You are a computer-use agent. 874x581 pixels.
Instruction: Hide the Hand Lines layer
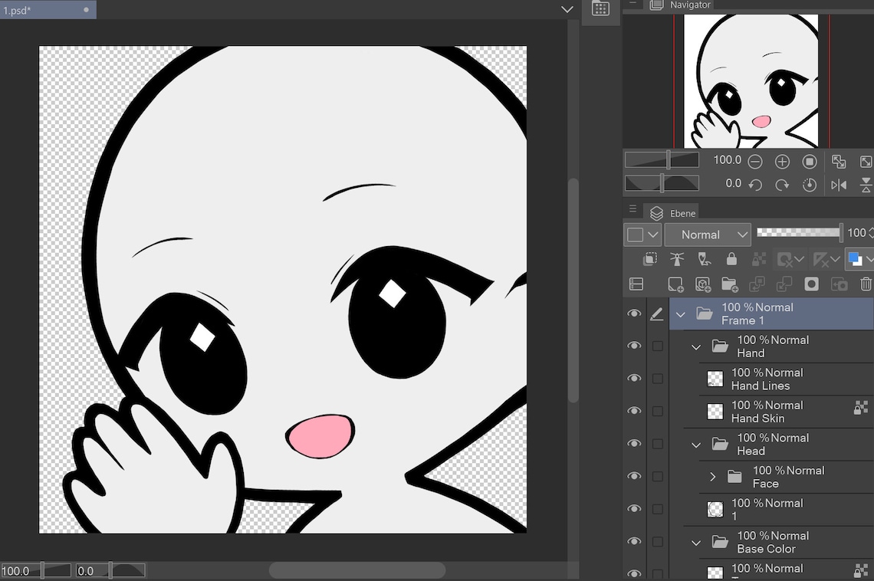tap(634, 378)
